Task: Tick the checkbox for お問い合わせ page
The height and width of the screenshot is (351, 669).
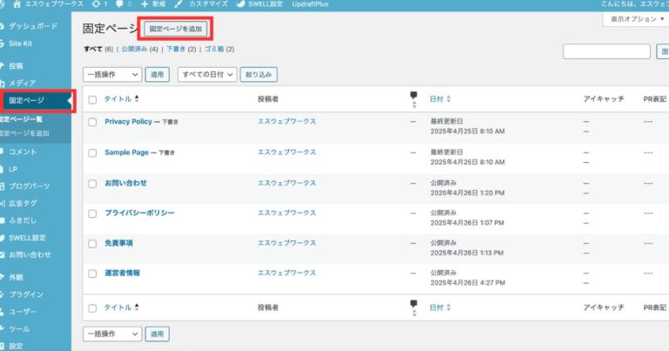Action: (92, 183)
